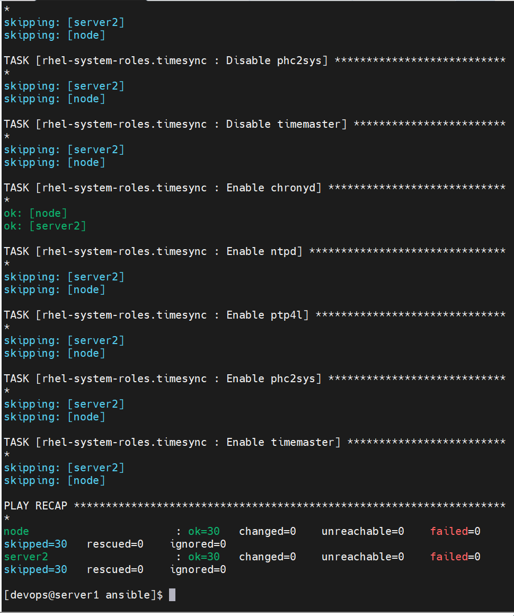Click ok=30 in the node recap row
The image size is (514, 616).
pyautogui.click(x=204, y=531)
